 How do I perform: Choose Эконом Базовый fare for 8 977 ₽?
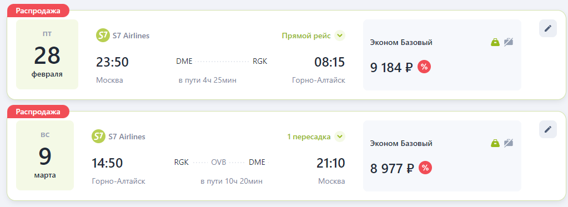(442, 155)
